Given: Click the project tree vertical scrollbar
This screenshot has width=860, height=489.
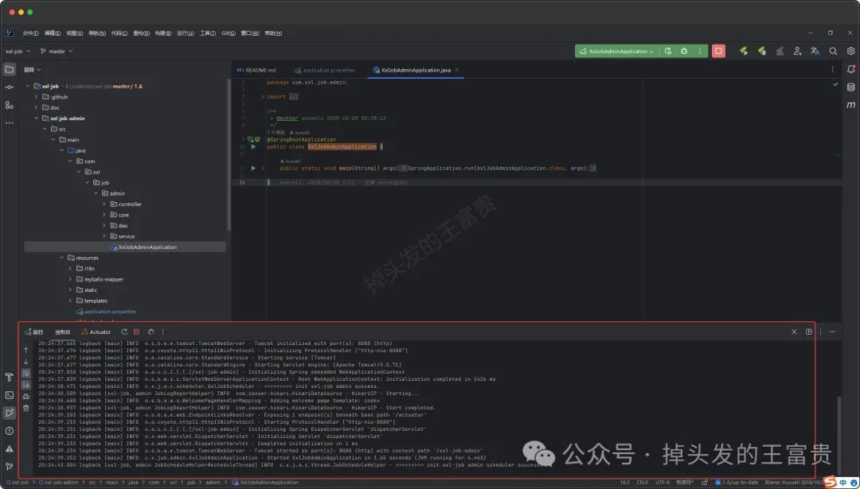Looking at the screenshot, I should 229,153.
